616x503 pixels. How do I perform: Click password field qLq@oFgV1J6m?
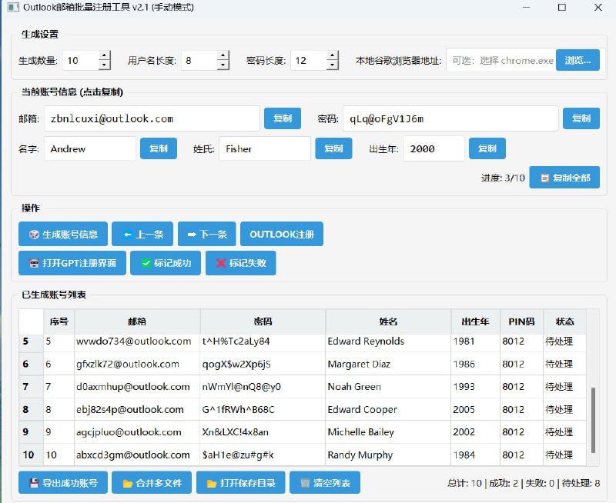pyautogui.click(x=450, y=118)
